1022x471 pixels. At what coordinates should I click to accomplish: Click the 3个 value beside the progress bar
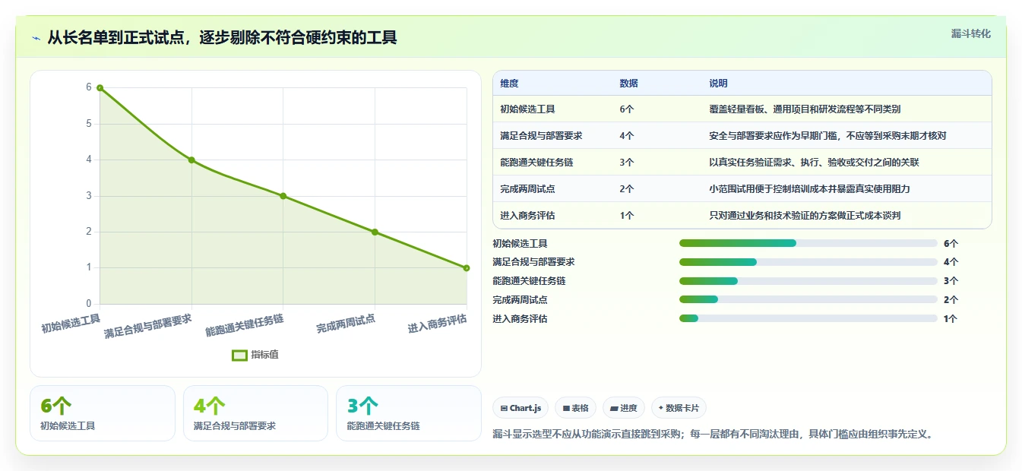click(x=951, y=281)
